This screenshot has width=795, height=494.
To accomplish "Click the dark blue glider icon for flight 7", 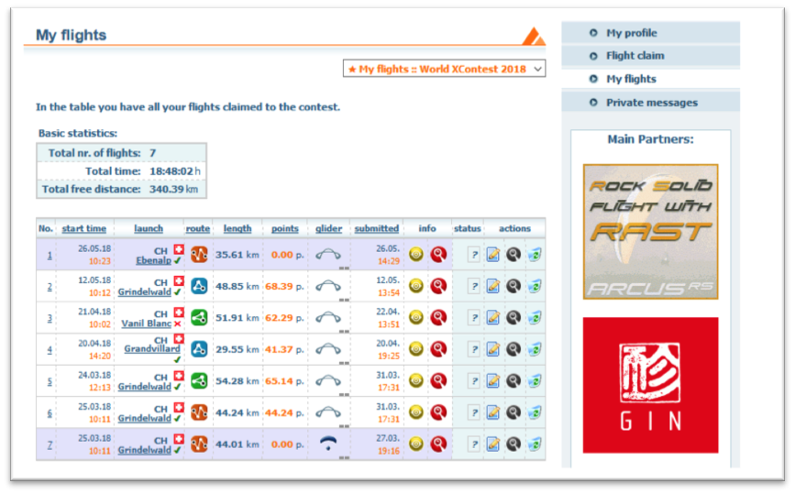I will pyautogui.click(x=329, y=443).
